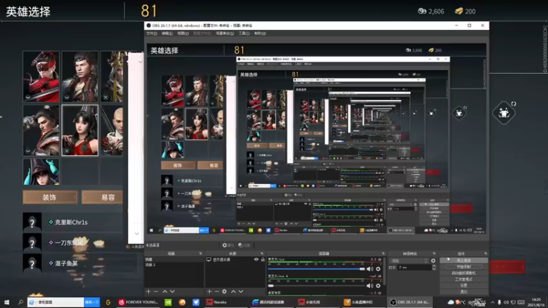Screen dimensions: 548x308
Task: Toggle visibility eye of 显示器采集 source
Action: tap(256, 259)
